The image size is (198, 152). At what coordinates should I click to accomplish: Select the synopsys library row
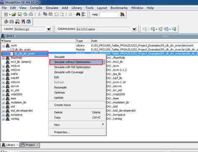[16, 115]
